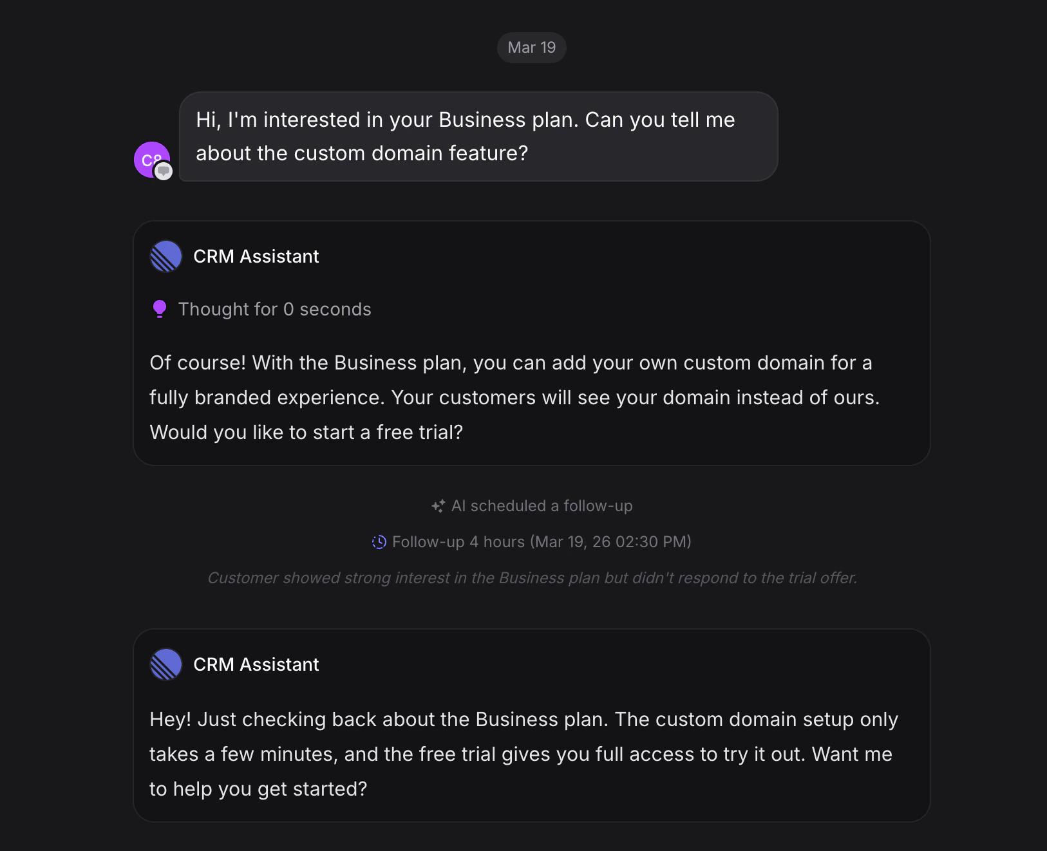Click the rounded Mar 19 timestamp pill
The image size is (1047, 851).
[531, 47]
